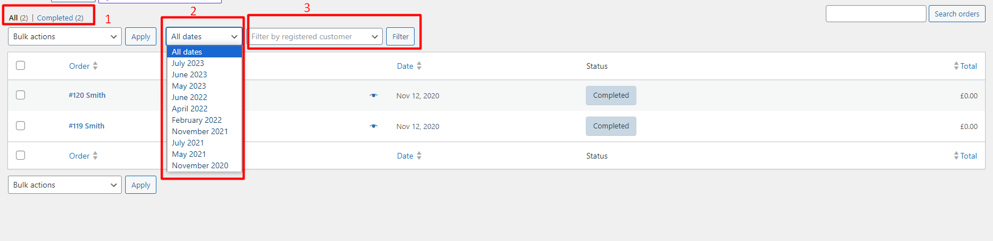Image resolution: width=993 pixels, height=241 pixels.
Task: Tick checkbox for order #119 Smith
Action: pos(20,126)
